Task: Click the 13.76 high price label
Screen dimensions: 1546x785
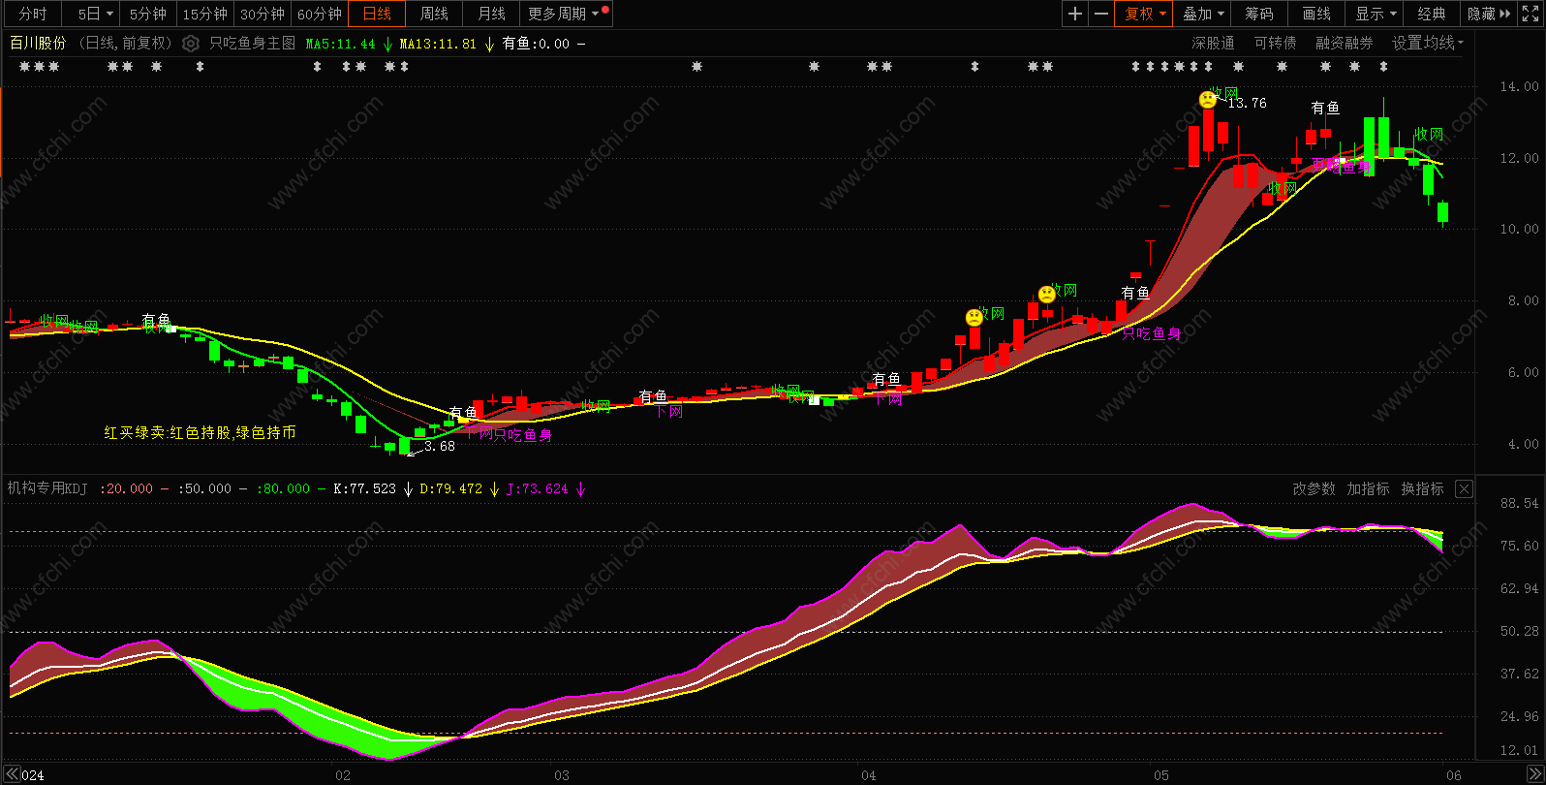Action: tap(1247, 103)
